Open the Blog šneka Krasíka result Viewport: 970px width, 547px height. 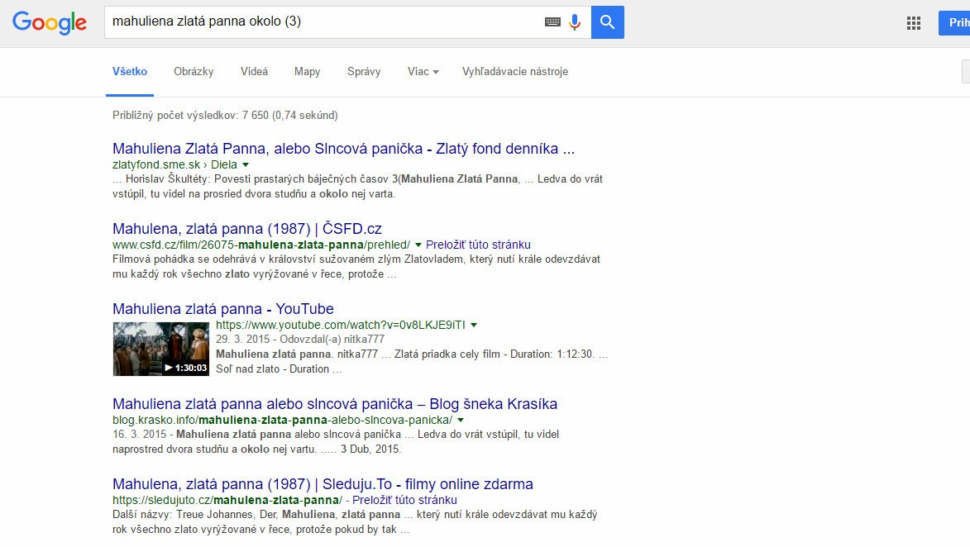(x=334, y=404)
